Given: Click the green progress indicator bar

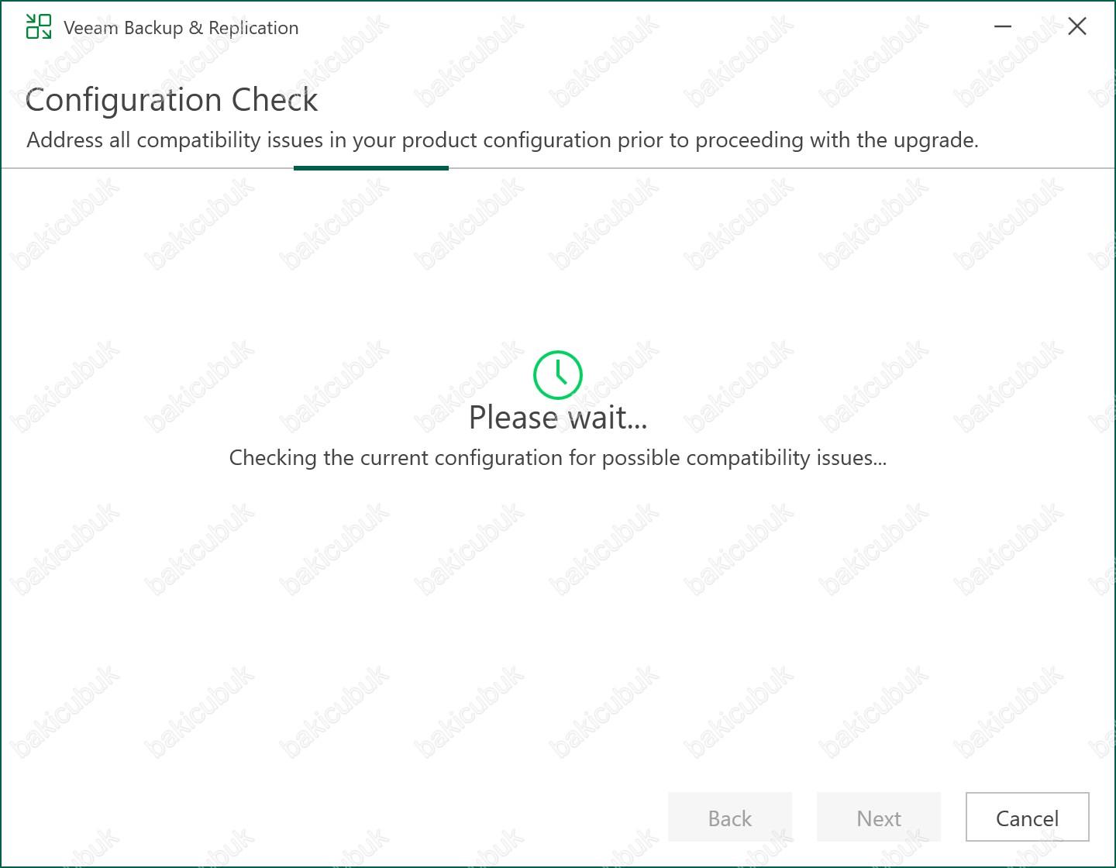Looking at the screenshot, I should [x=371, y=167].
